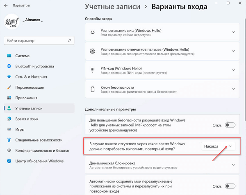
Task: Click the security key USB icon
Action: [93, 89]
